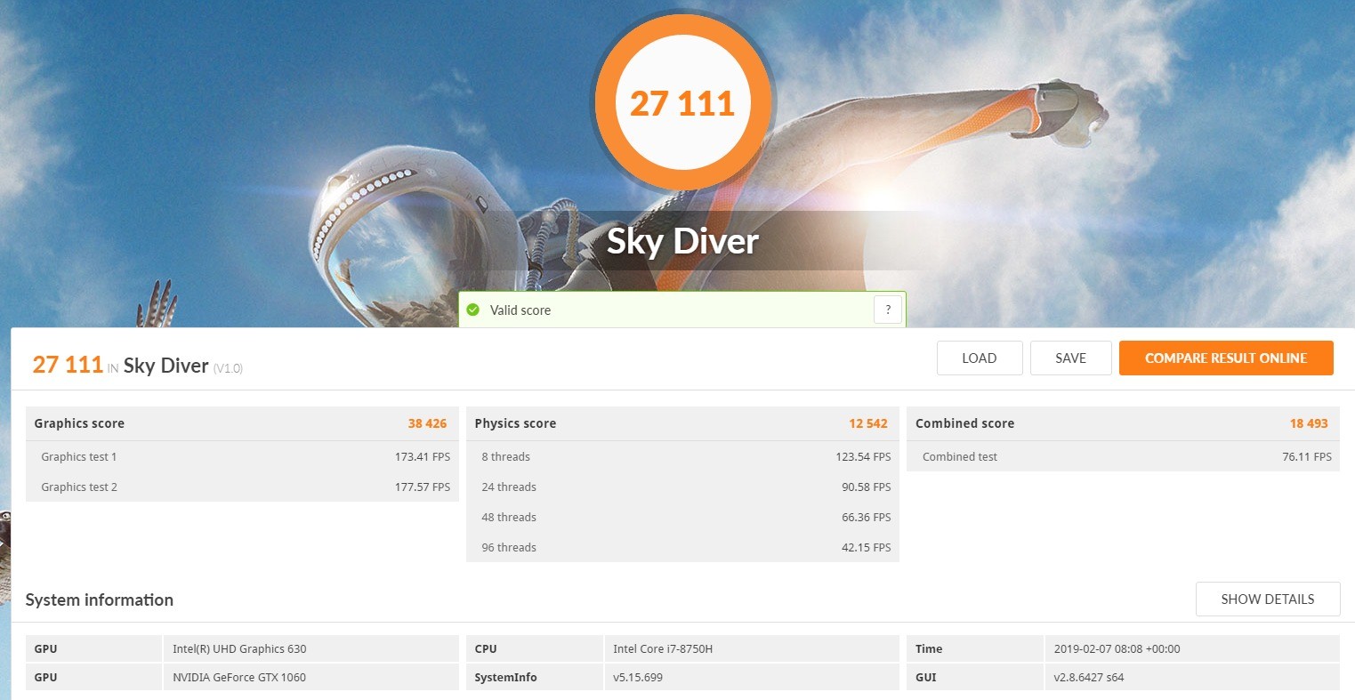Select the 24 threads physics row
This screenshot has height=700, width=1355.
point(682,487)
